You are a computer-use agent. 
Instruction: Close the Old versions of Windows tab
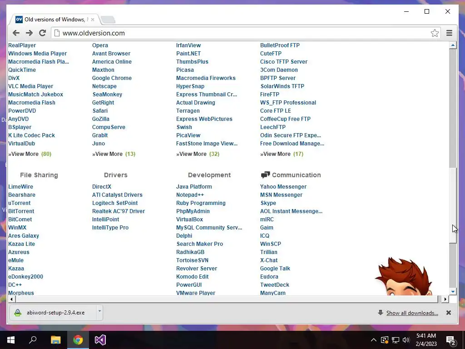93,20
